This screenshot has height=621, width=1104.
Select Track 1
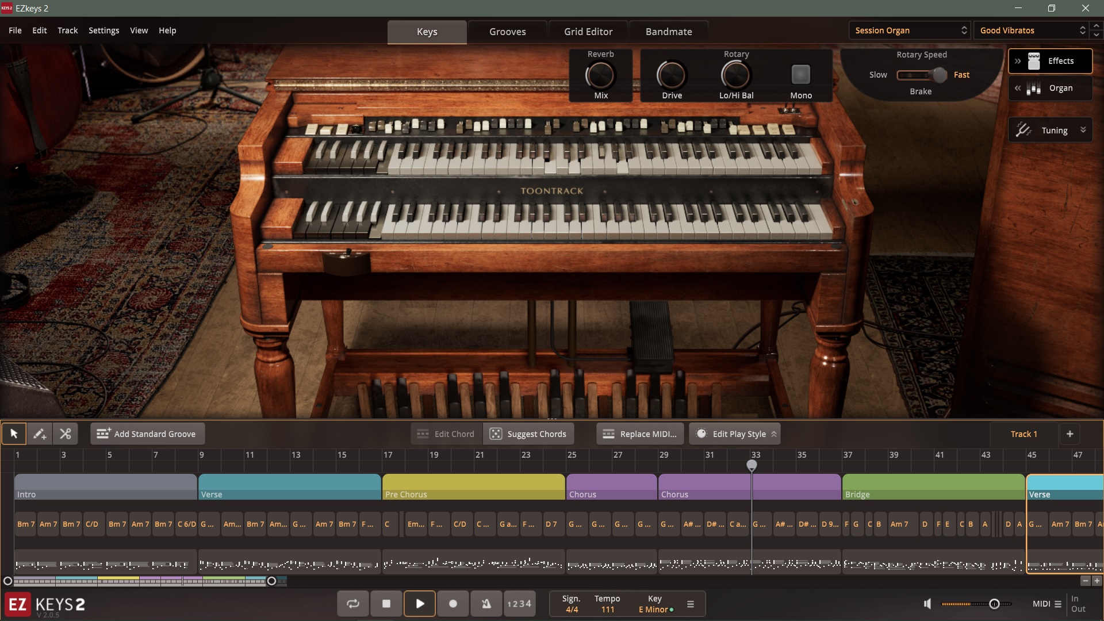pos(1023,434)
